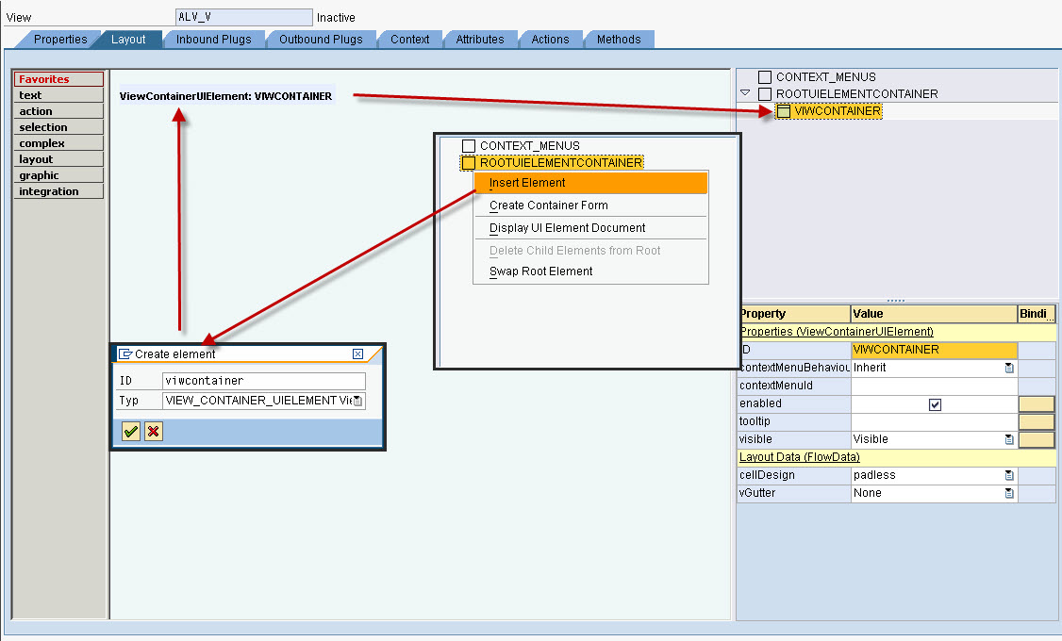
Task: Open the vGutter dropdown showing None
Action: click(1010, 493)
